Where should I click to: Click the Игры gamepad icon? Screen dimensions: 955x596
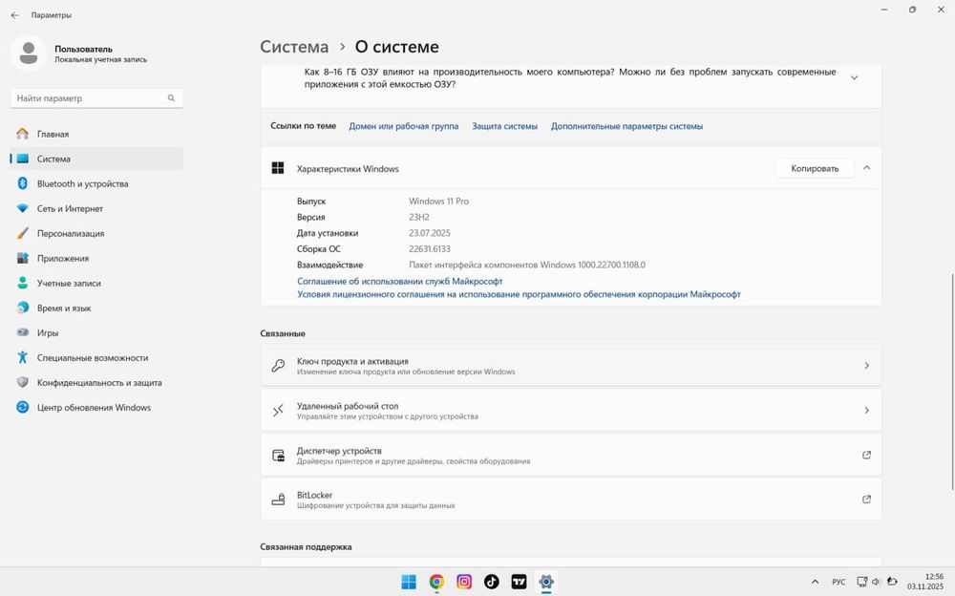tap(23, 332)
